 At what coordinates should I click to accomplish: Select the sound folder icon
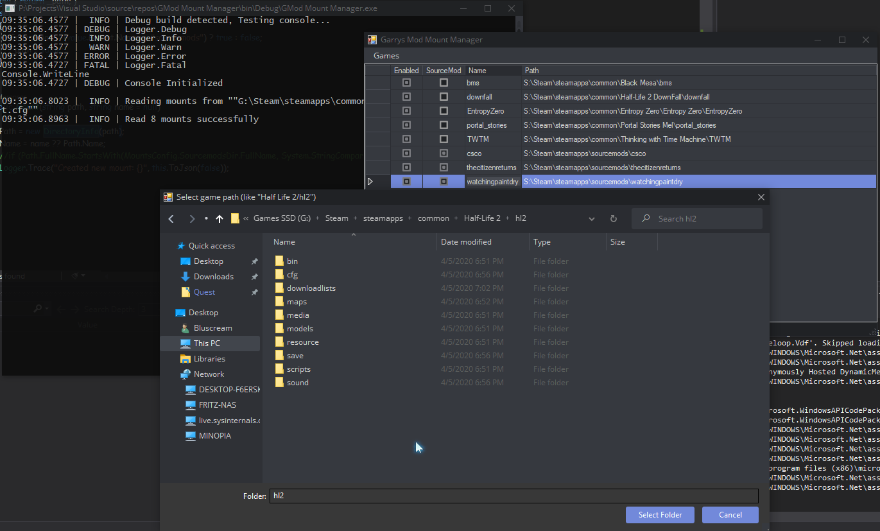(x=279, y=383)
